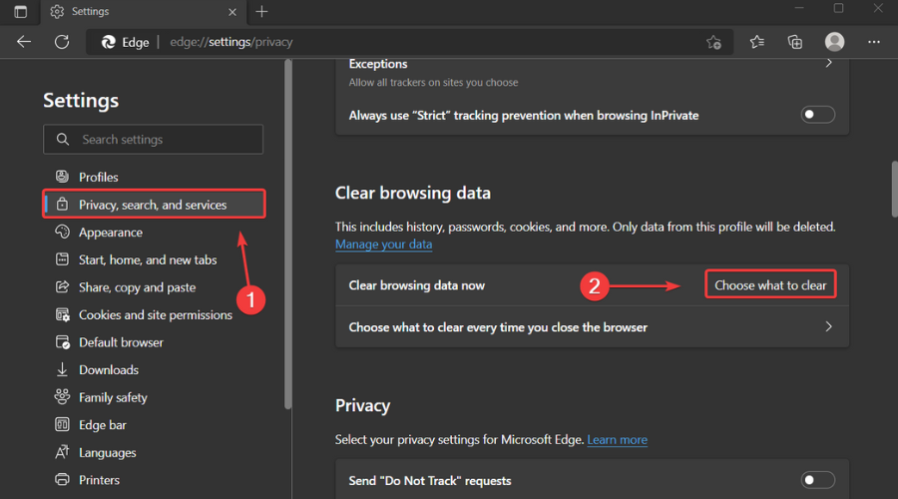Click the address bar URL edge://settings/privacy
This screenshot has width=898, height=499.
(x=230, y=42)
